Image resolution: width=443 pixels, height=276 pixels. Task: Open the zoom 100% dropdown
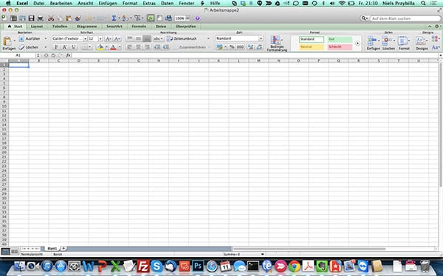(188, 18)
